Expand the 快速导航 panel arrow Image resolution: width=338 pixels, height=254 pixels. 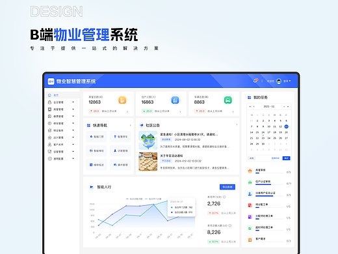point(130,125)
